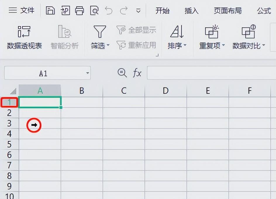This screenshot has height=199, width=276.
Task: Open the Name Box dropdown arrow
Action: [87, 73]
